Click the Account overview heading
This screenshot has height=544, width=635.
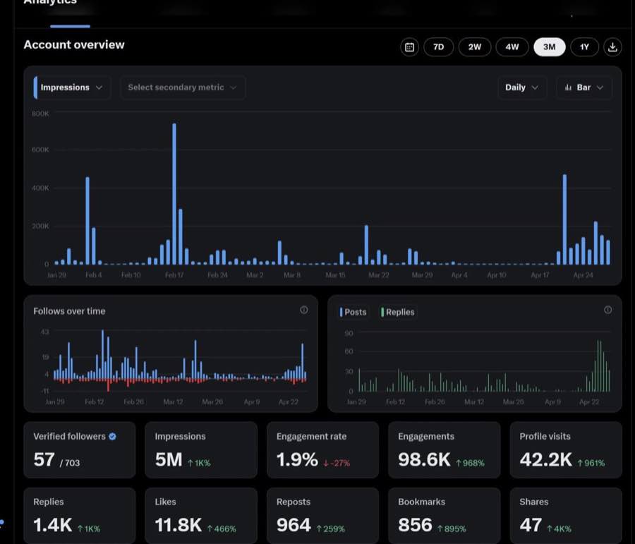(74, 44)
